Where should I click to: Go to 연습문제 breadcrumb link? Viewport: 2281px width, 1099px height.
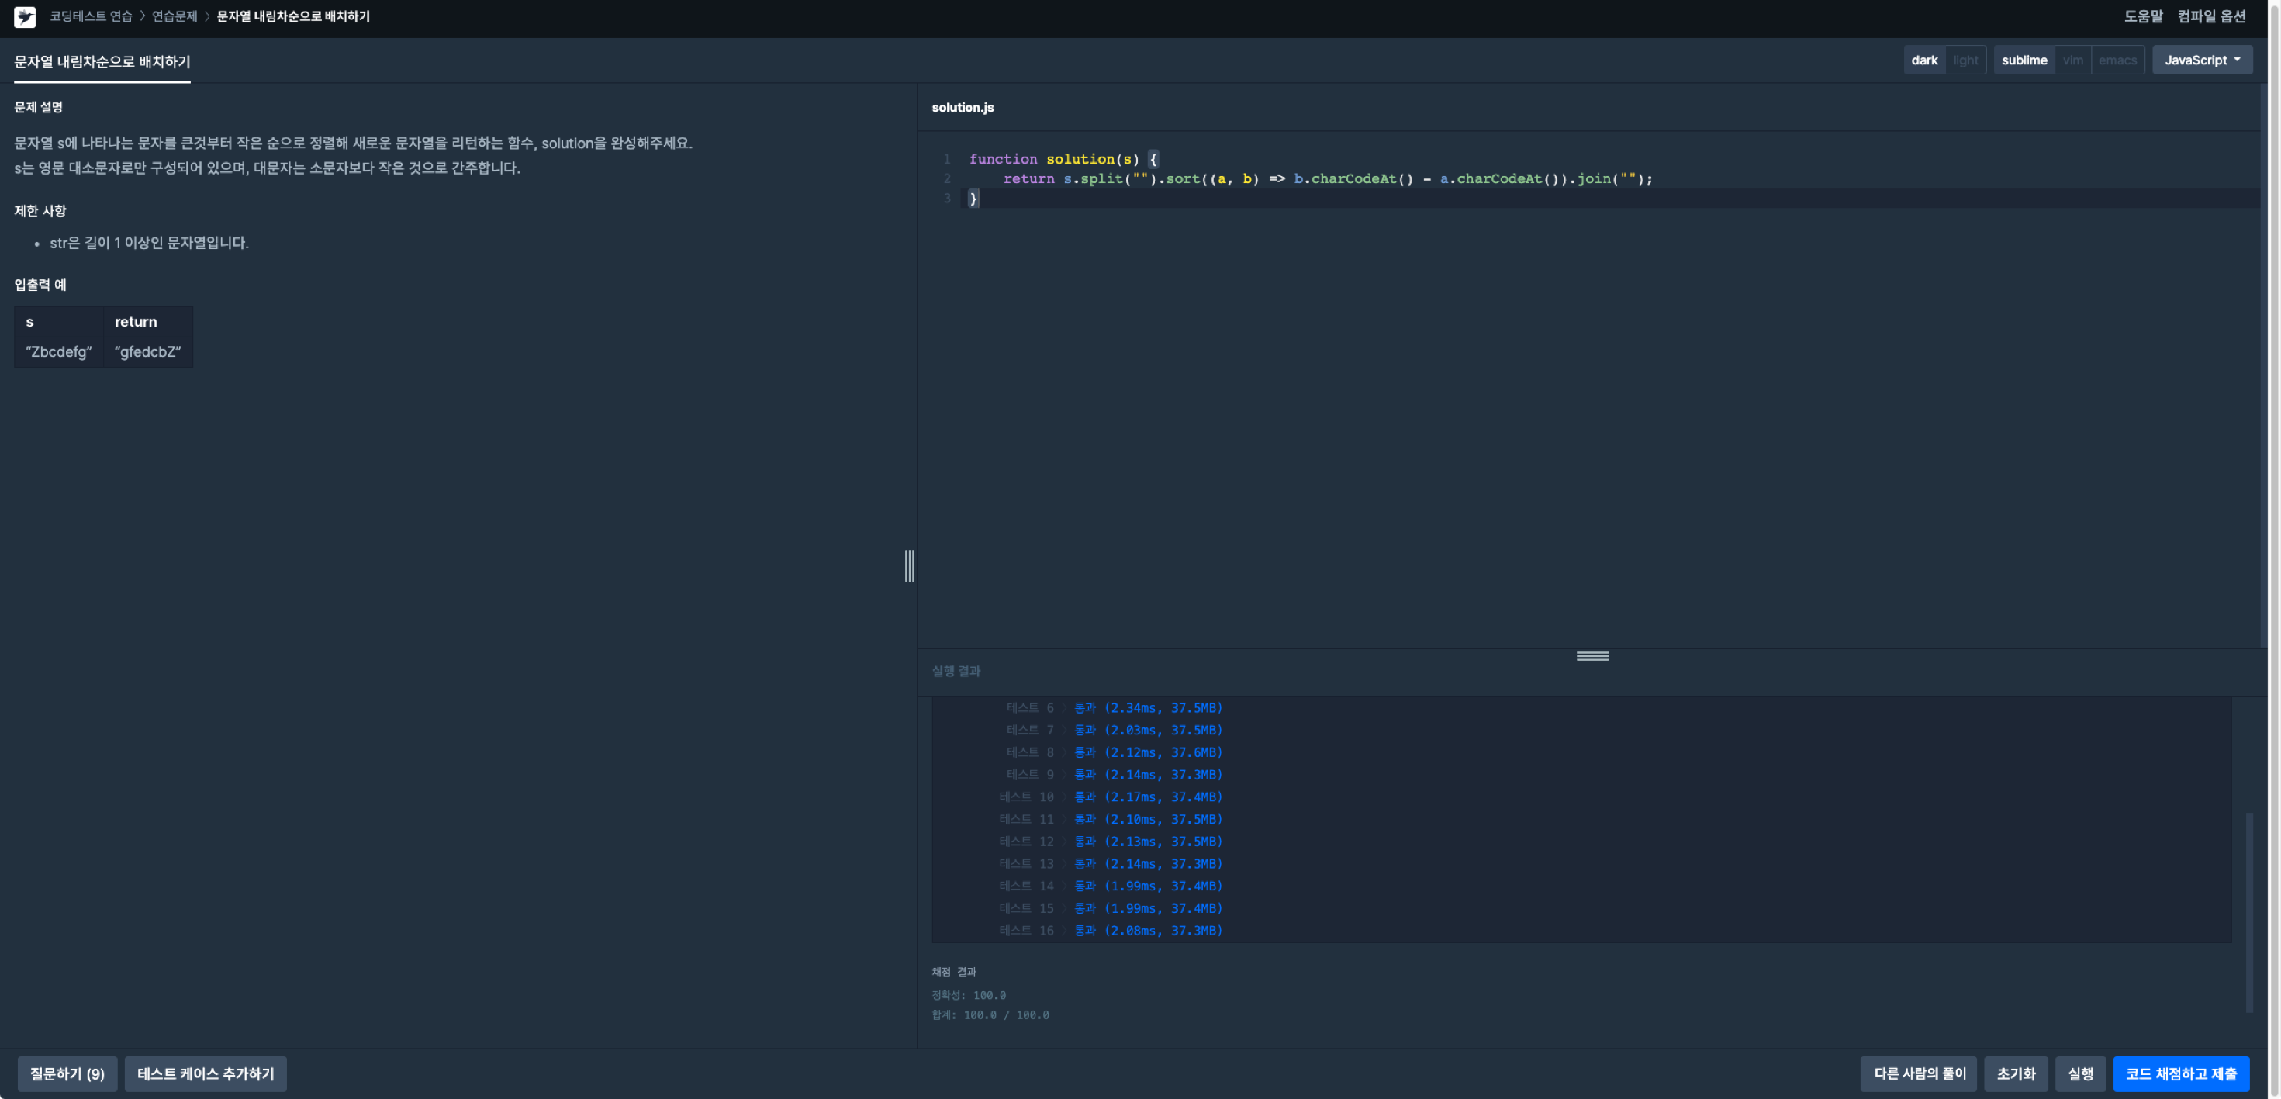pyautogui.click(x=175, y=17)
